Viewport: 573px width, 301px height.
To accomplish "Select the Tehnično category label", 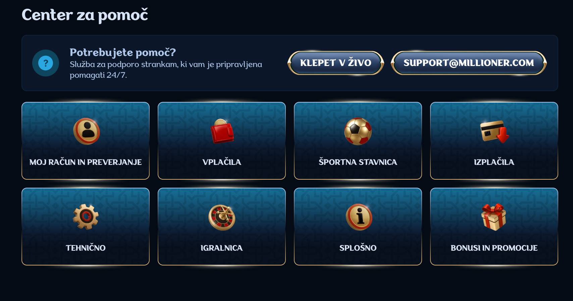I will point(86,248).
